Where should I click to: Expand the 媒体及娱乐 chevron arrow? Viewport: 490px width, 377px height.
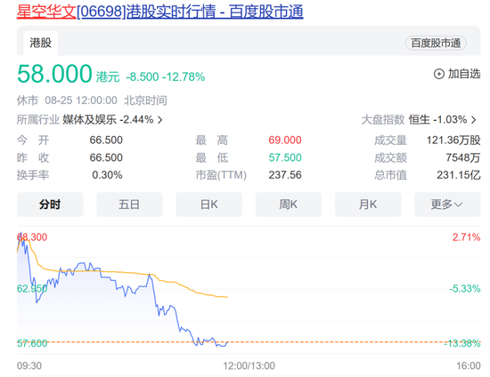(x=160, y=120)
